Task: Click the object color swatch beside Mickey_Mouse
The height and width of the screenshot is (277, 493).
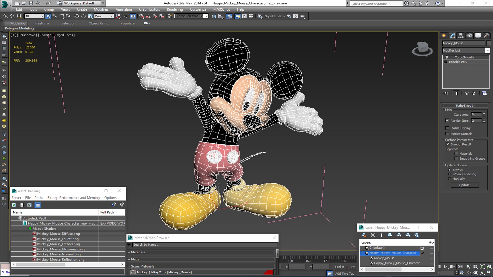Action: pos(488,43)
